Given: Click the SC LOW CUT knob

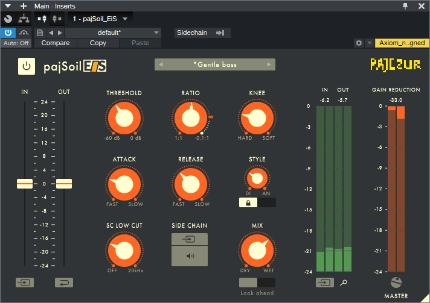Looking at the screenshot, I should pyautogui.click(x=124, y=250).
